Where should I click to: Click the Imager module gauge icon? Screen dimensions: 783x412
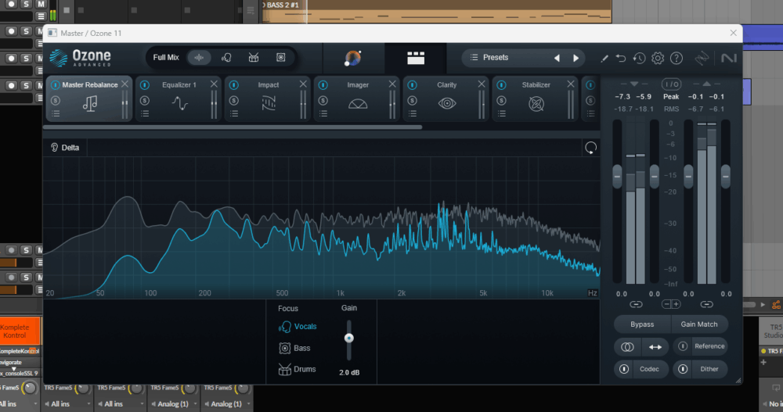[x=358, y=104]
